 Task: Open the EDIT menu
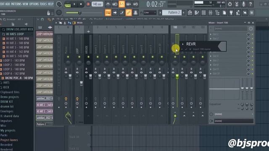pyautogui.click(x=2, y=4)
